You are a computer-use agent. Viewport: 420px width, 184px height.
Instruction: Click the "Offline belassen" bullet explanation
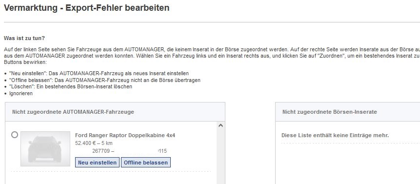point(105,80)
